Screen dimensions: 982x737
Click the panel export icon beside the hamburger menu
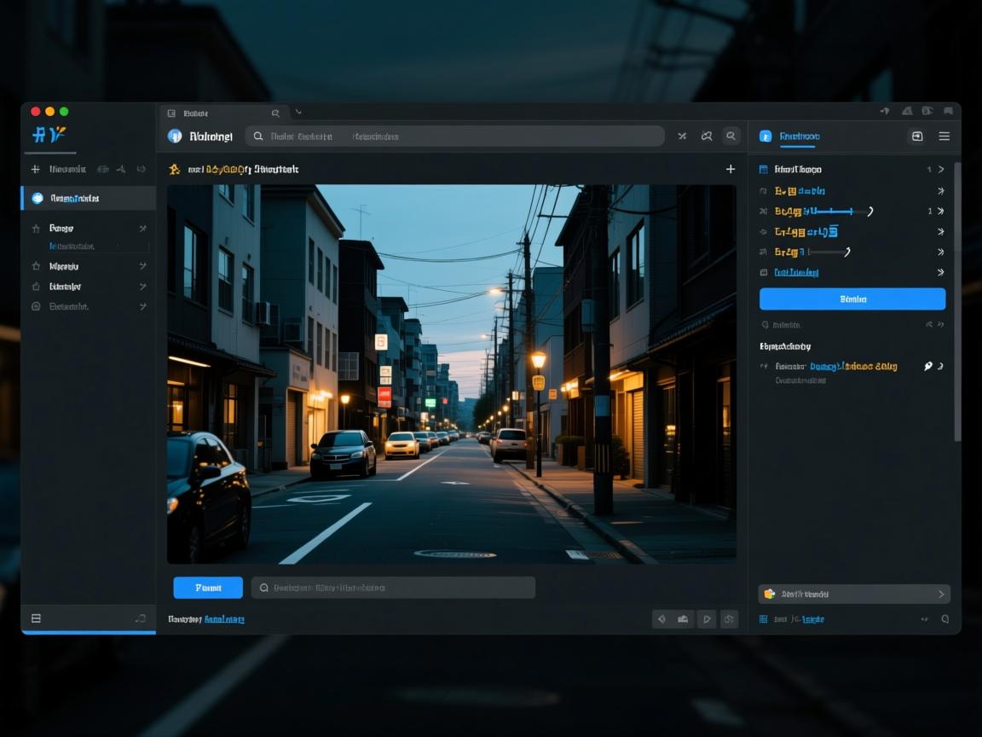coord(917,136)
